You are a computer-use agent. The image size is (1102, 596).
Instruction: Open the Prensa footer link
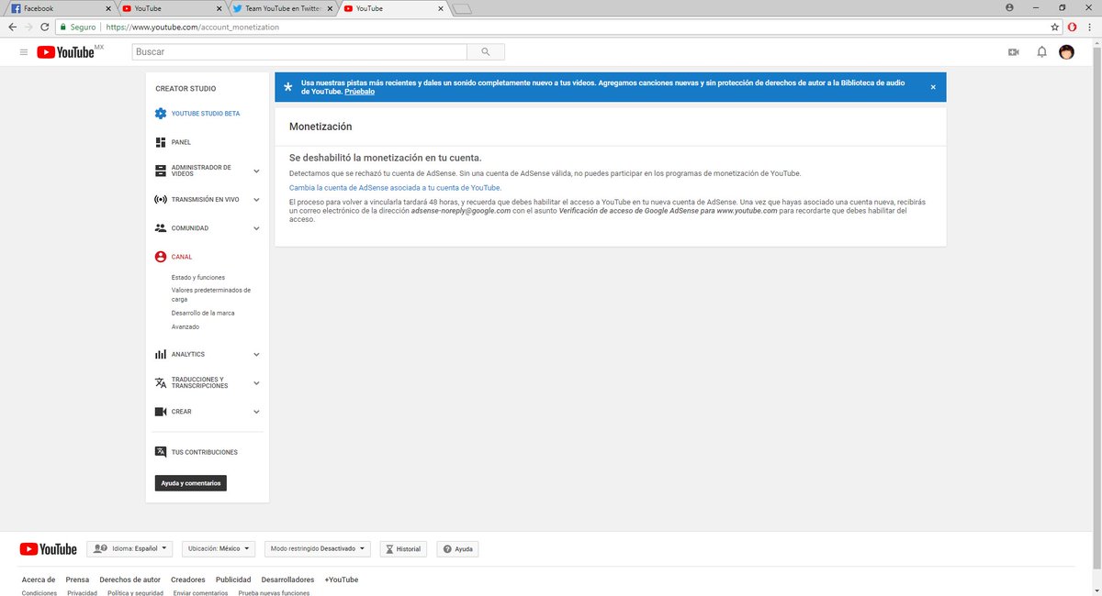coord(77,579)
